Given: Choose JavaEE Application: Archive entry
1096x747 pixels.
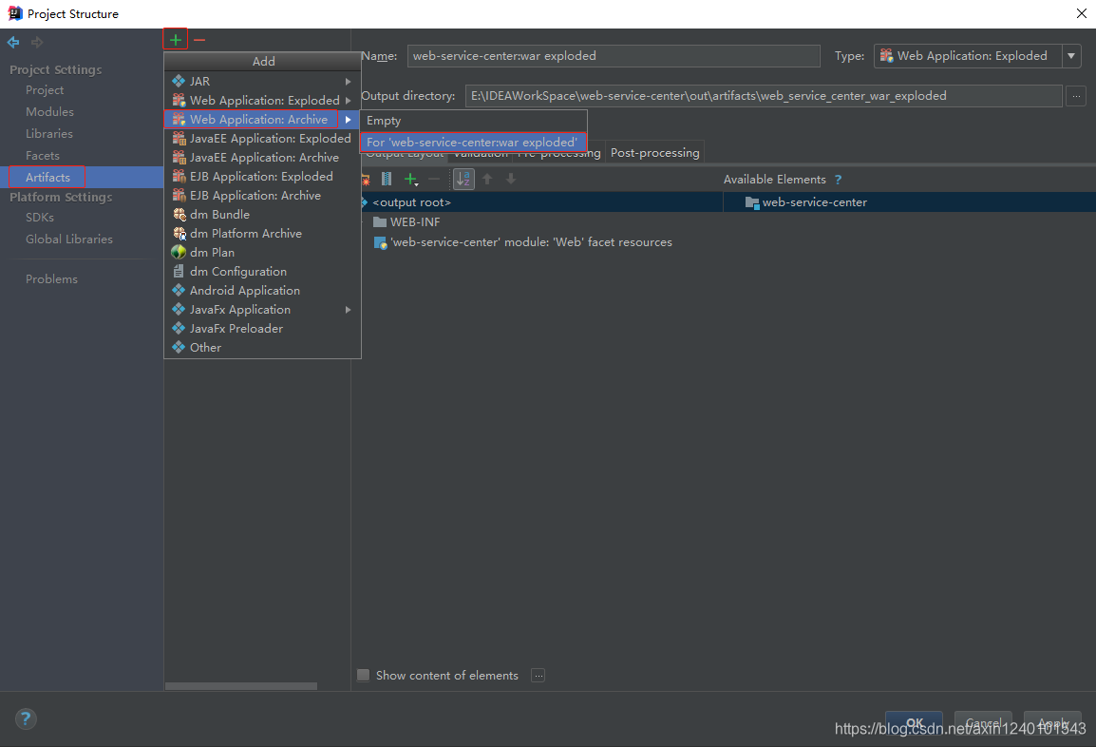Looking at the screenshot, I should coord(262,158).
